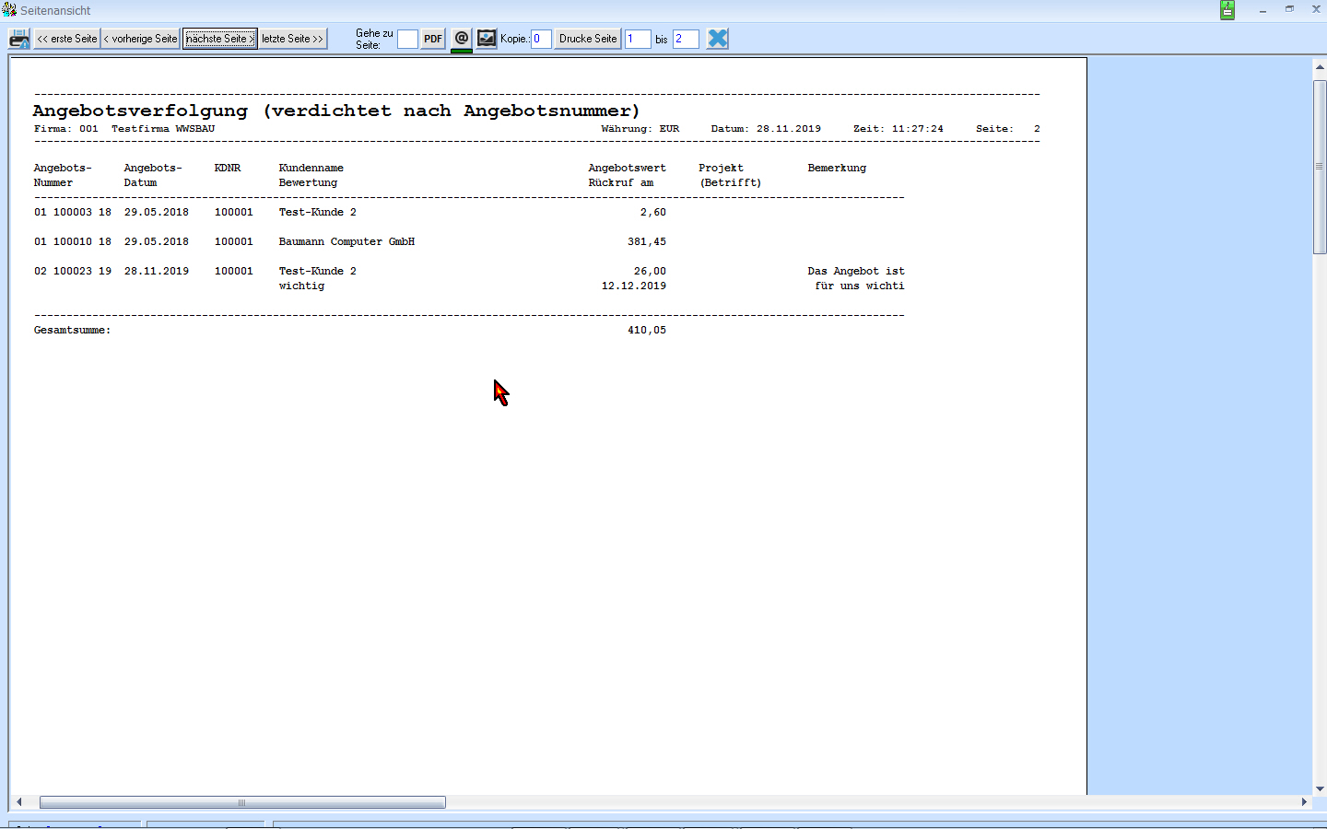1327x829 pixels.
Task: Click the 'KDNR' column header
Action: 228,168
